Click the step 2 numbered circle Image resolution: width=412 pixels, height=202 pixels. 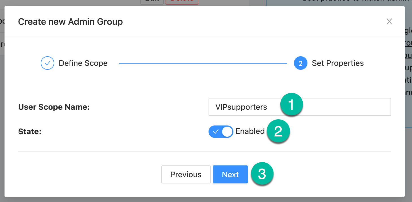coord(300,63)
